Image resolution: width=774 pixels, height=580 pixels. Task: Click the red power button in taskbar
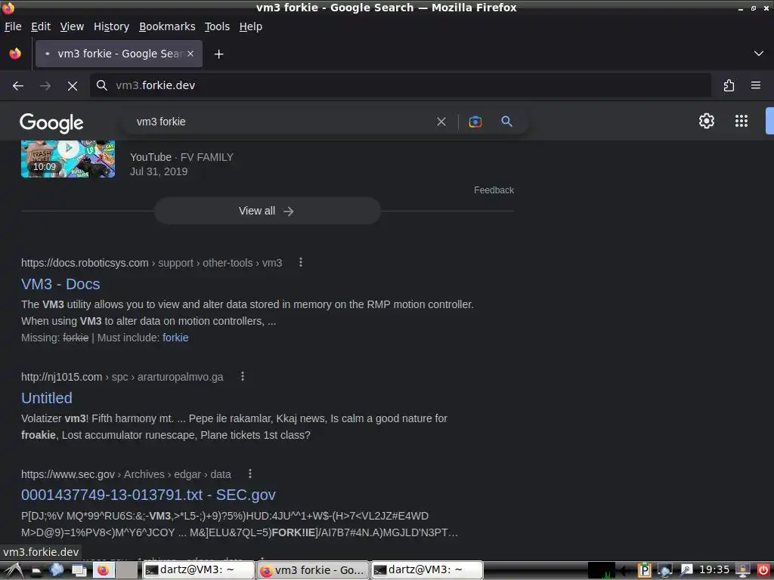[763, 571]
